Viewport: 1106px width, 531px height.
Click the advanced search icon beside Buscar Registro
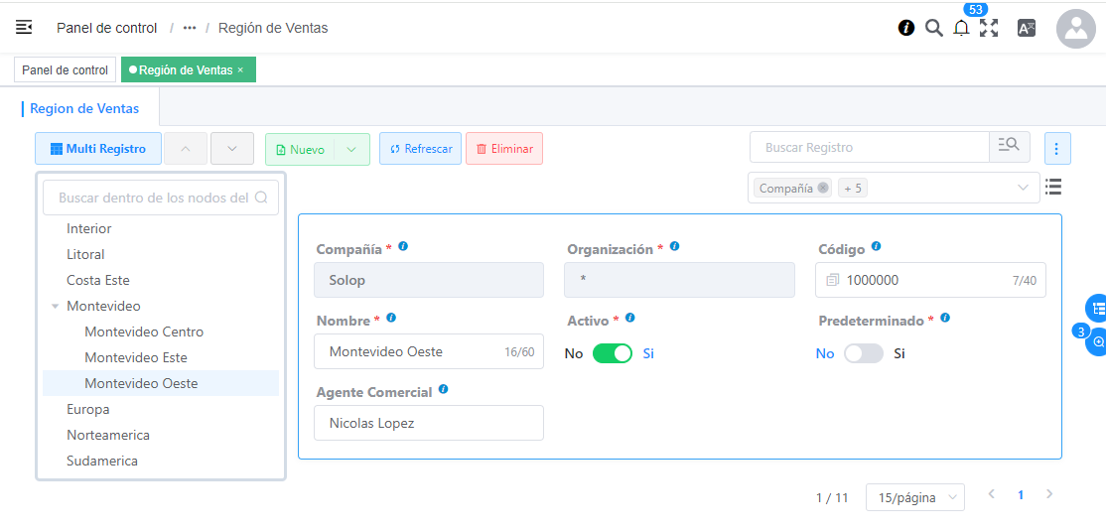pos(1009,147)
